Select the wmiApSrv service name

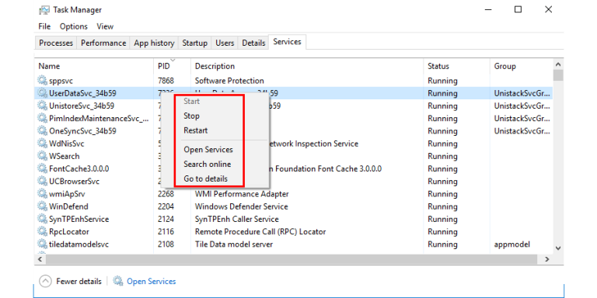pos(67,194)
